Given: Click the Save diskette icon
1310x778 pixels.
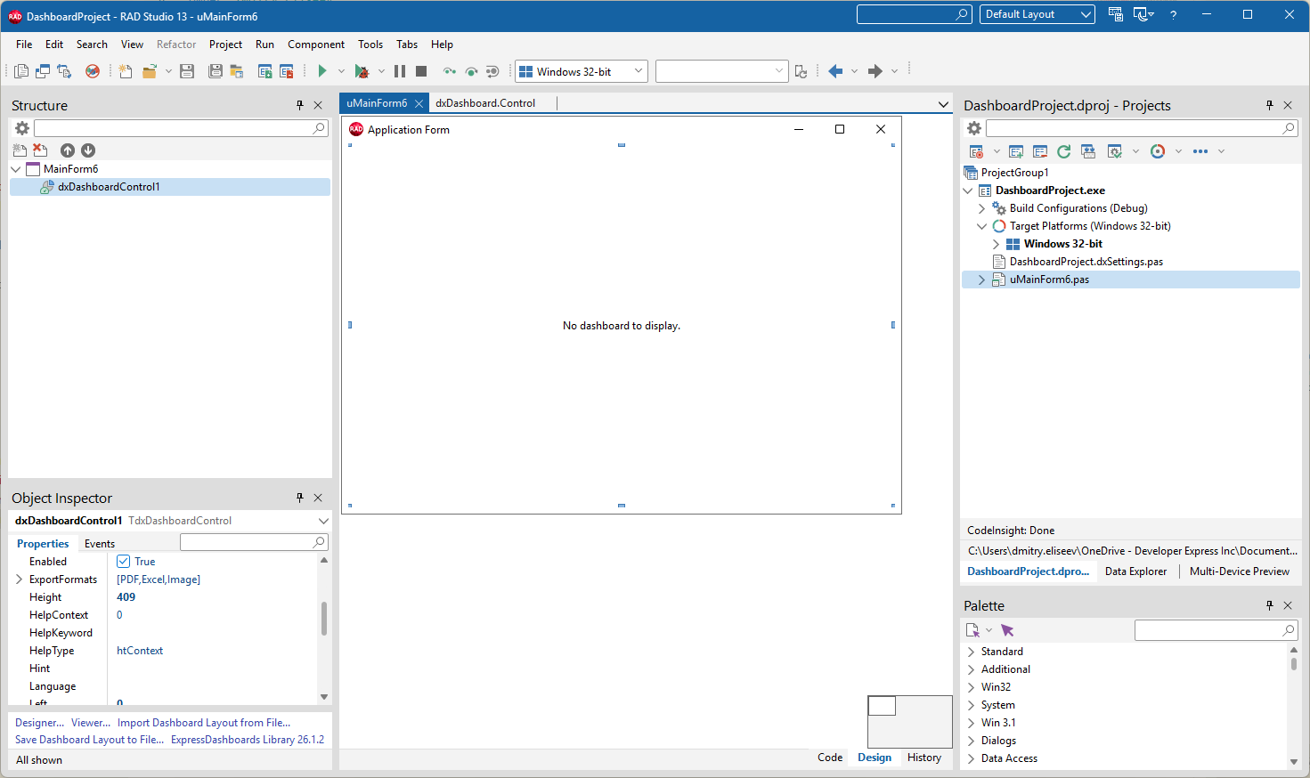Looking at the screenshot, I should pyautogui.click(x=187, y=71).
